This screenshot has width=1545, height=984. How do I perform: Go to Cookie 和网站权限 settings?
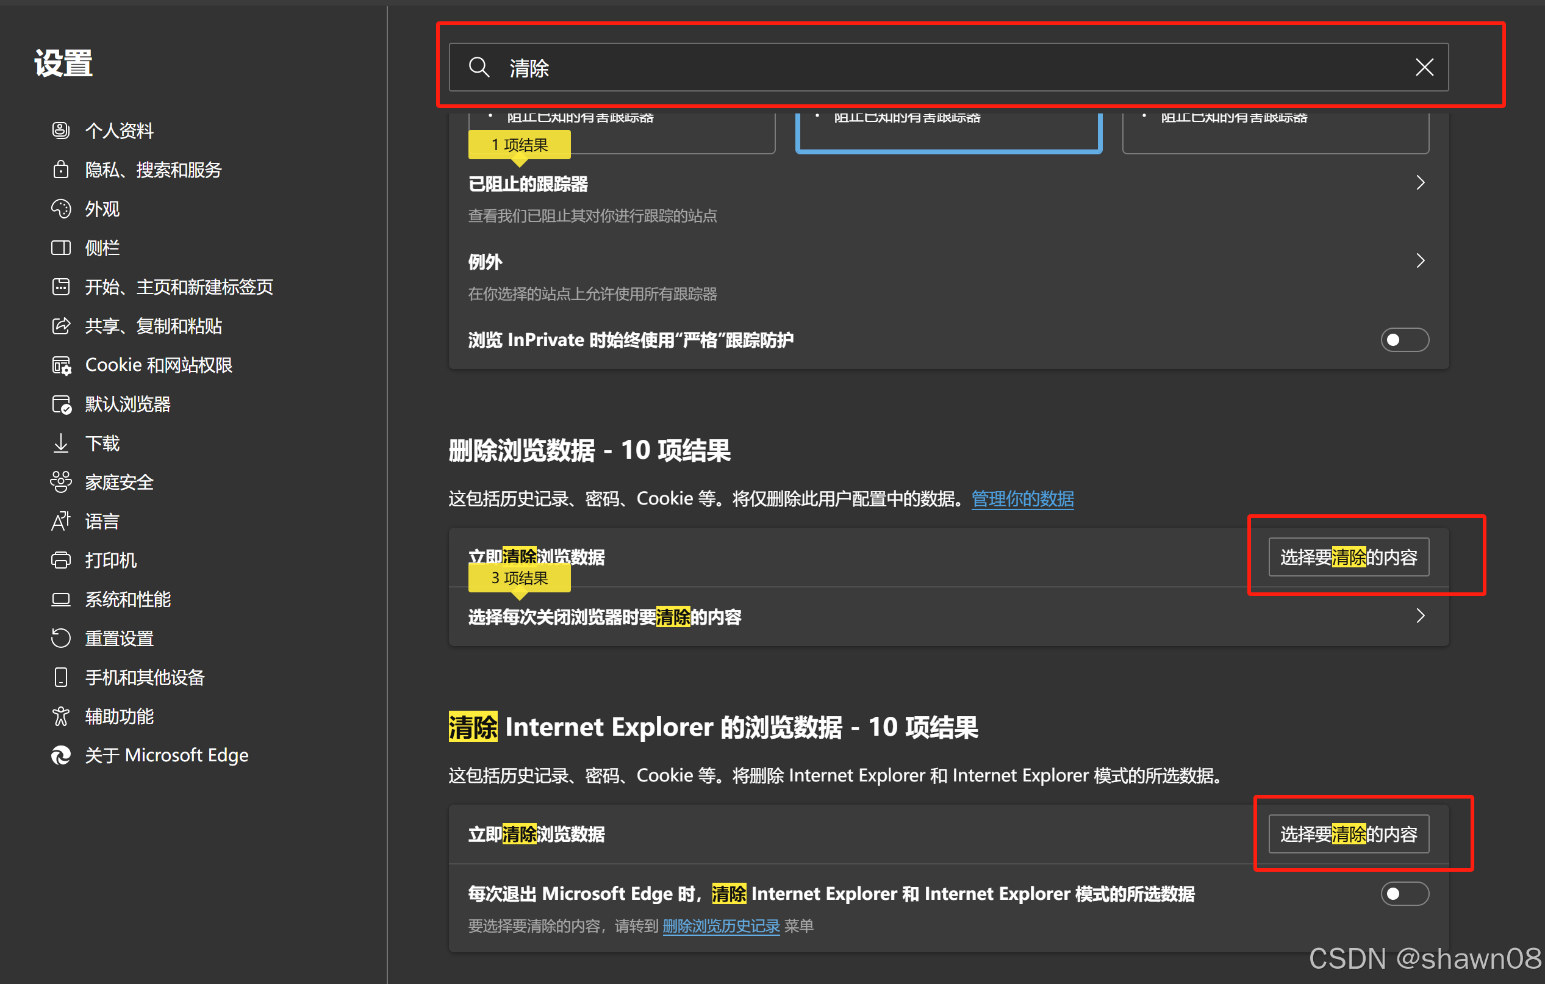159,365
